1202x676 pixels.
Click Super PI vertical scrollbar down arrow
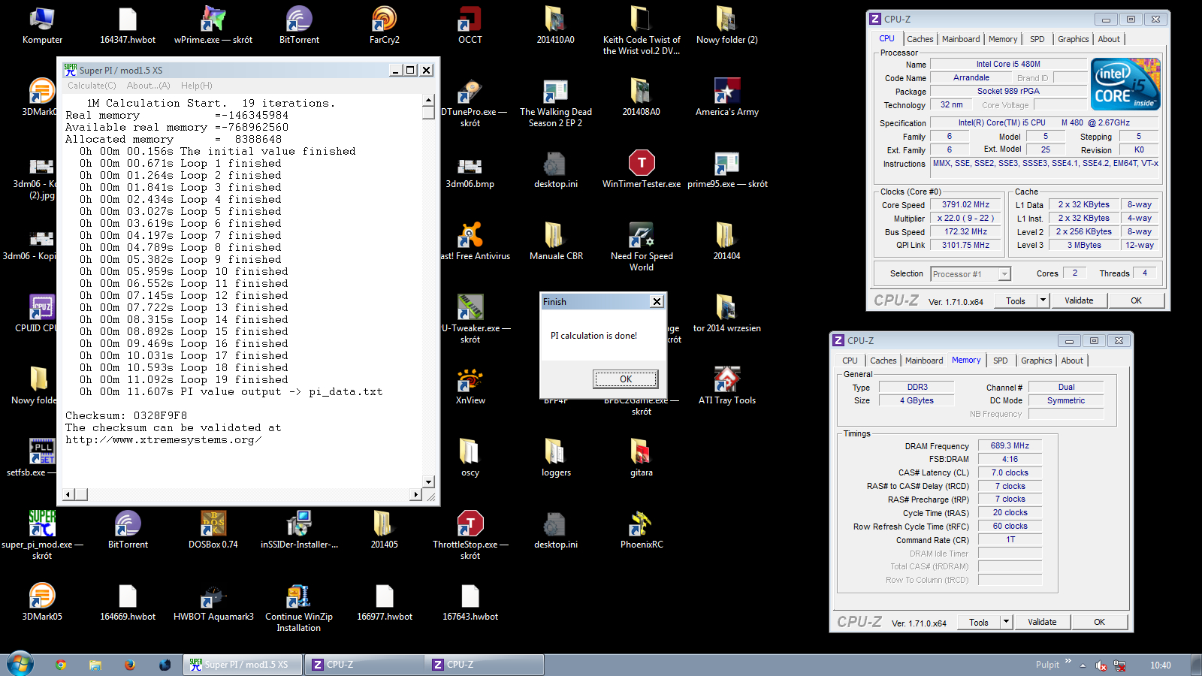[x=428, y=481]
